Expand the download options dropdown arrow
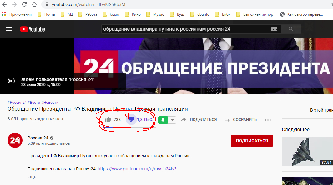 [x=172, y=120]
